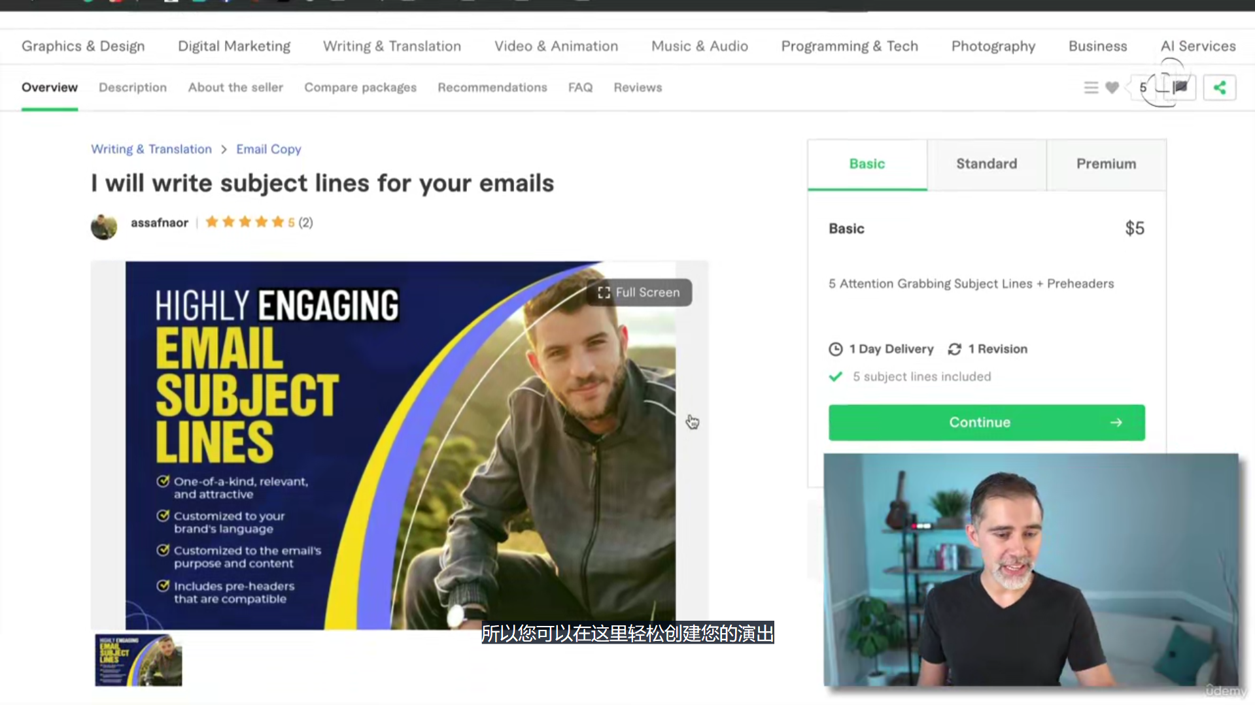Screen dimensions: 1255x705
Task: Select the Premium package tab
Action: tap(1106, 164)
